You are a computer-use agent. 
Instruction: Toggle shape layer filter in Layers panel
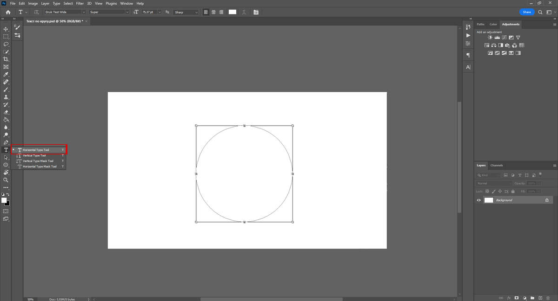tap(527, 175)
